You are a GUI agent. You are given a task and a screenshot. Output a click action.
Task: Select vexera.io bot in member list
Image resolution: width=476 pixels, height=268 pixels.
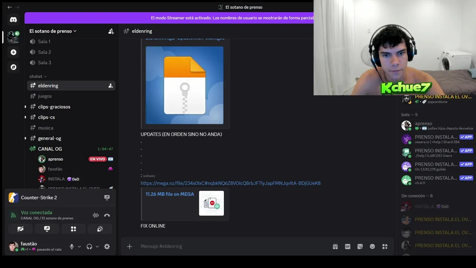(x=436, y=139)
